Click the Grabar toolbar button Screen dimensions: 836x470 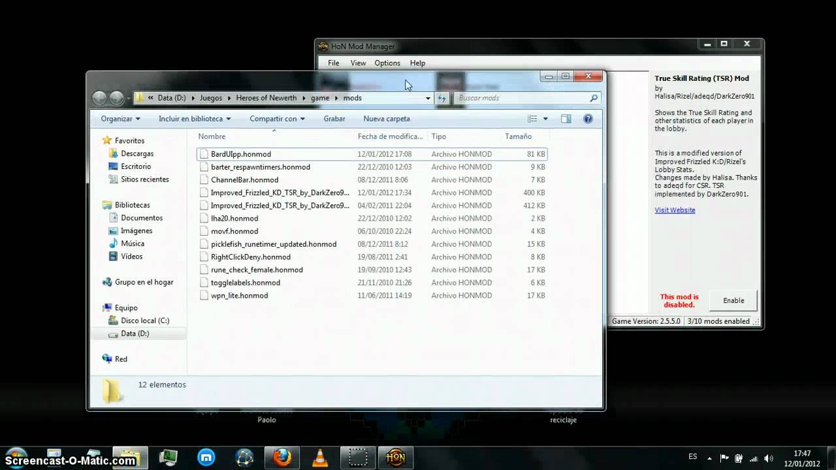pyautogui.click(x=334, y=119)
